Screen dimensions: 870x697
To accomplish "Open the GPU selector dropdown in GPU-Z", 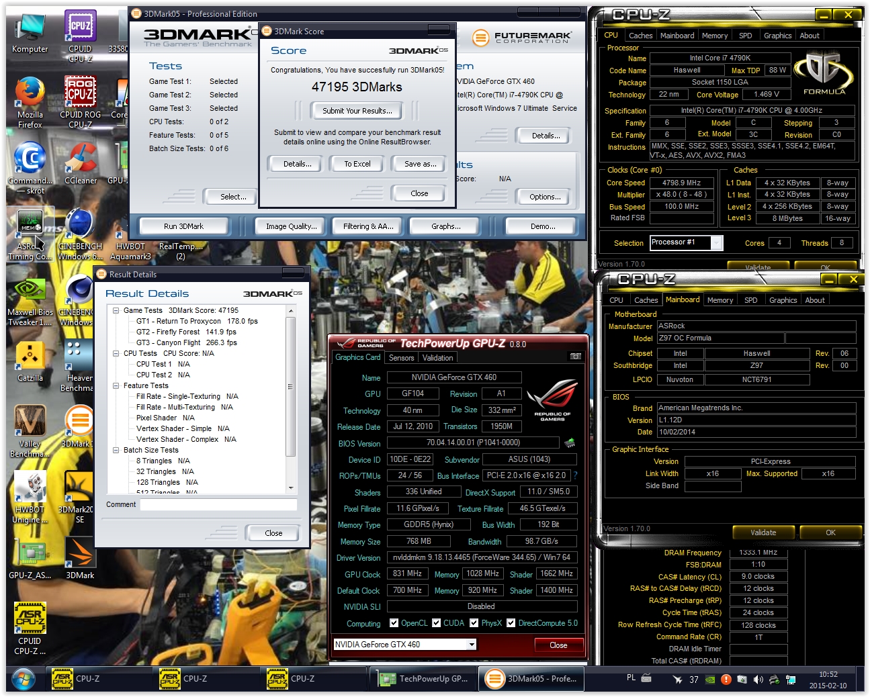I will (472, 645).
